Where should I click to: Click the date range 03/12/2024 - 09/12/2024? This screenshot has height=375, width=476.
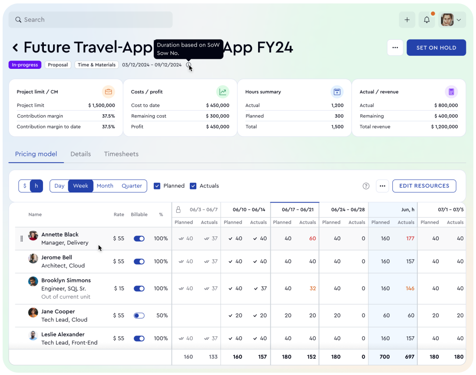(152, 65)
